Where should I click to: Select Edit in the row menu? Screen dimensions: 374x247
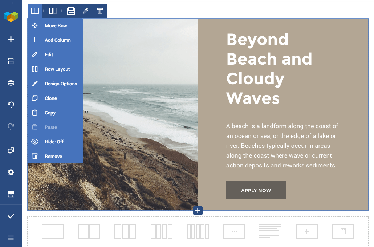[x=55, y=54]
